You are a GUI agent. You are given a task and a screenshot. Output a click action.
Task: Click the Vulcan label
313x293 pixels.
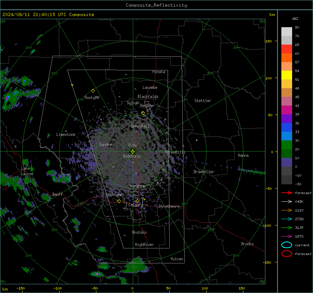tap(177, 259)
